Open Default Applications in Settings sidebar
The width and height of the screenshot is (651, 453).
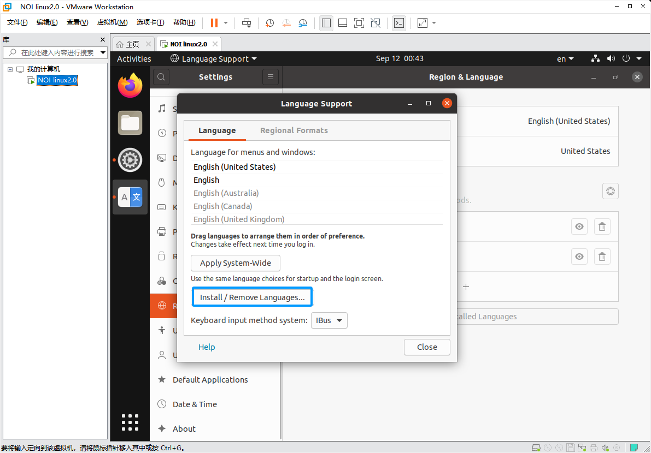coord(215,380)
